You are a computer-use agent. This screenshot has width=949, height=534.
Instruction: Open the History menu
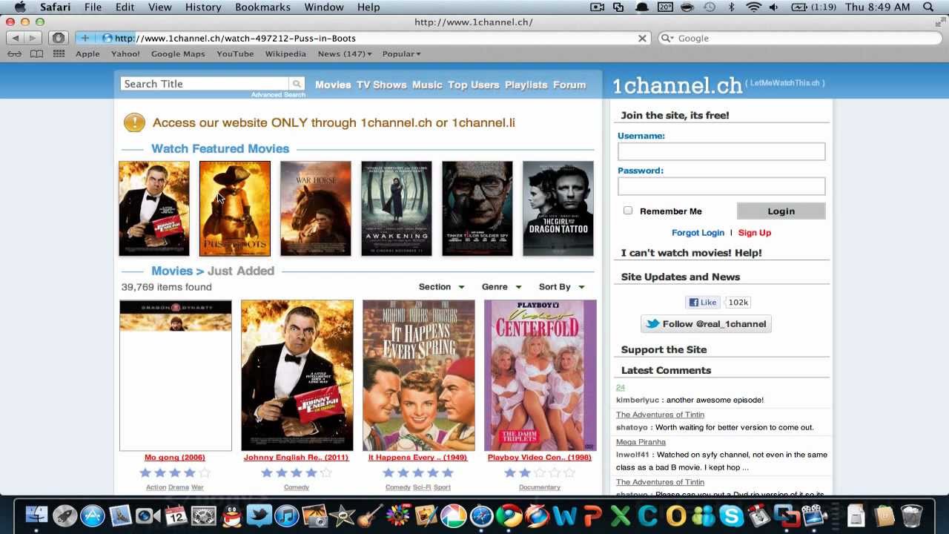click(203, 7)
